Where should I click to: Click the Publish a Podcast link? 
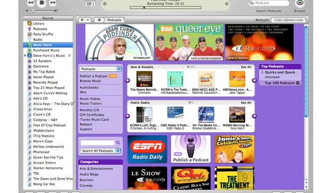[x=94, y=76]
